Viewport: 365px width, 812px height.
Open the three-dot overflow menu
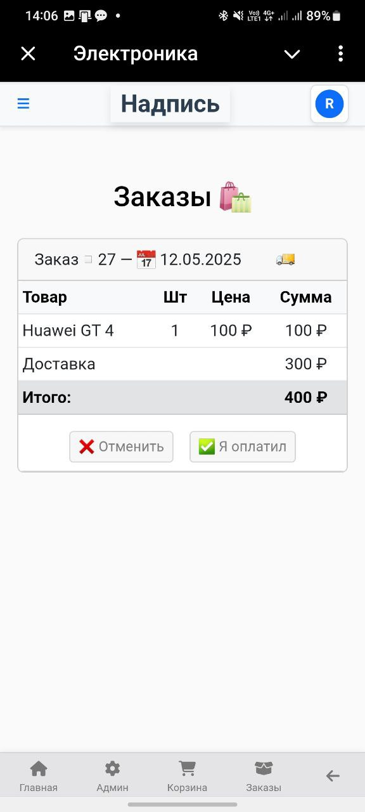340,54
